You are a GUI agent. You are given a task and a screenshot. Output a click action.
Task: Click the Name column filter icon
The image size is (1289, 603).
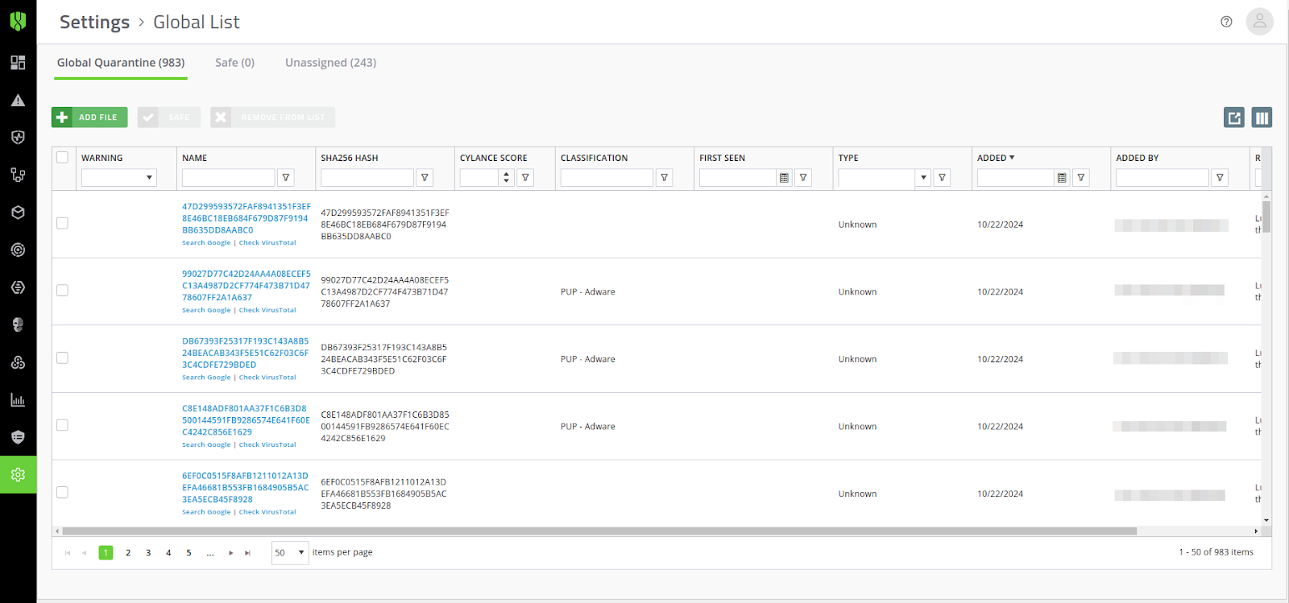[x=286, y=178]
